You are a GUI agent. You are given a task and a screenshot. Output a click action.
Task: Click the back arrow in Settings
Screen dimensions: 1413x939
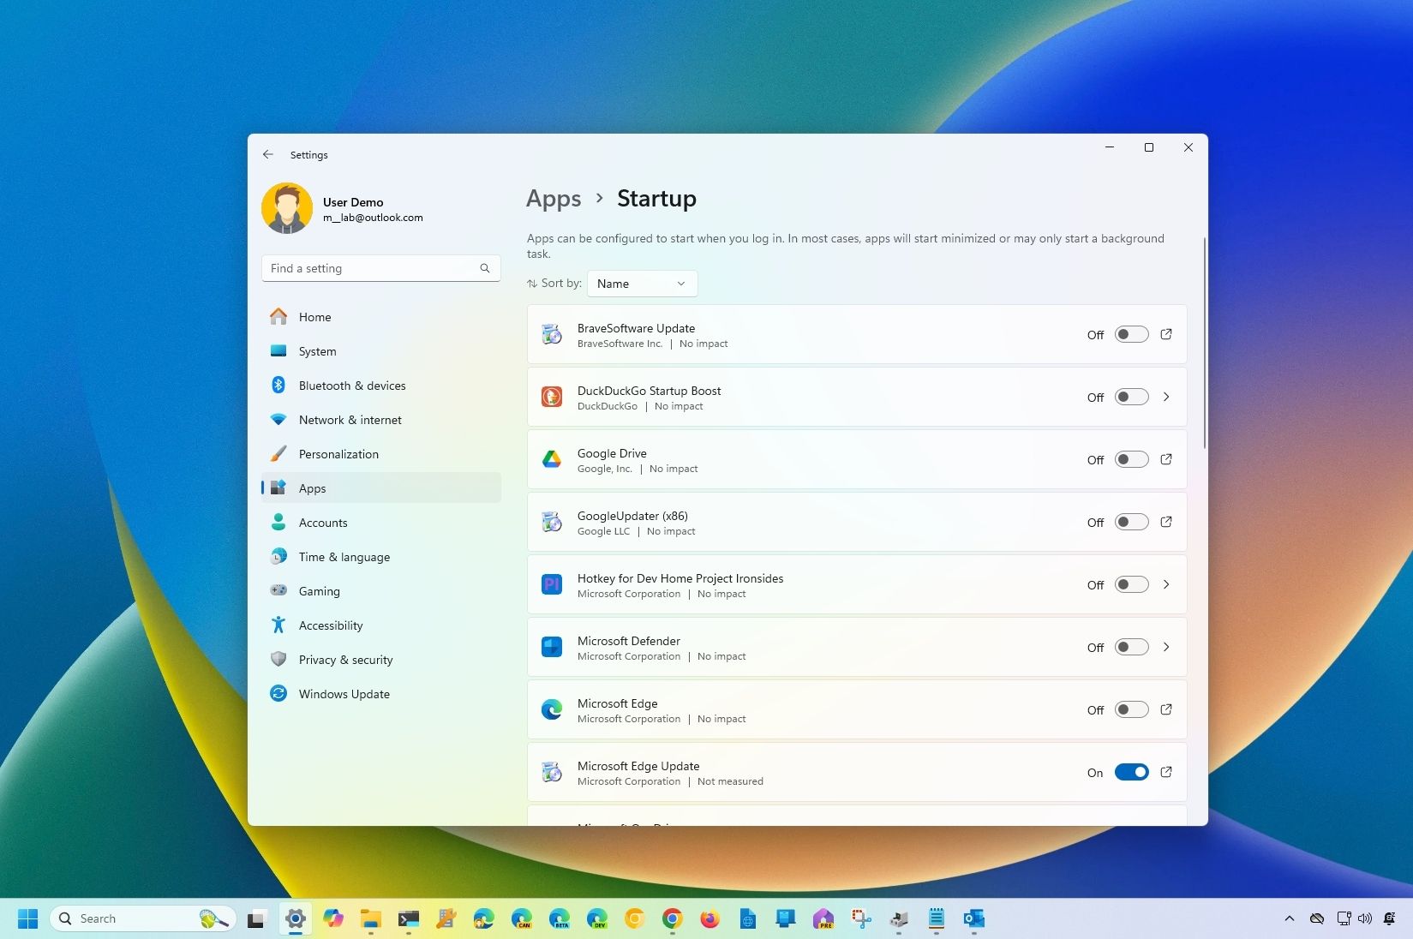point(268,154)
